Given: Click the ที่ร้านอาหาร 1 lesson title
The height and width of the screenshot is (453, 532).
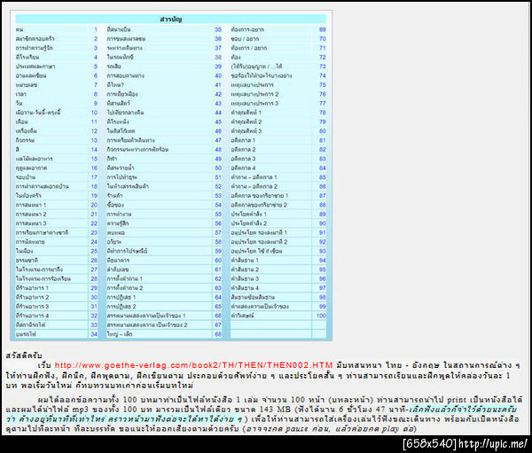Looking at the screenshot, I should (32, 288).
